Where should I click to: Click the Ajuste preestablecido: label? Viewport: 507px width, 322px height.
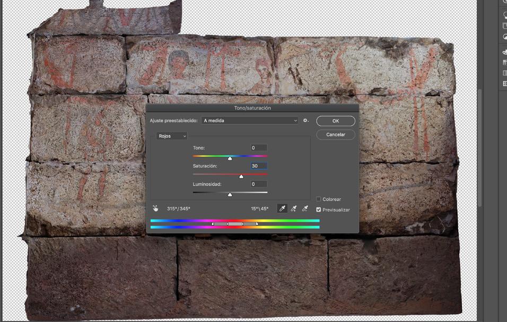[x=173, y=120]
